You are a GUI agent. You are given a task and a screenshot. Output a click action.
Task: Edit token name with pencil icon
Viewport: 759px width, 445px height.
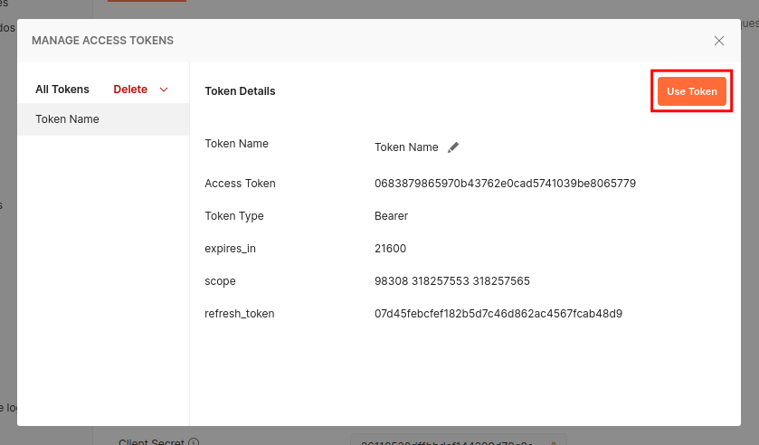[454, 147]
